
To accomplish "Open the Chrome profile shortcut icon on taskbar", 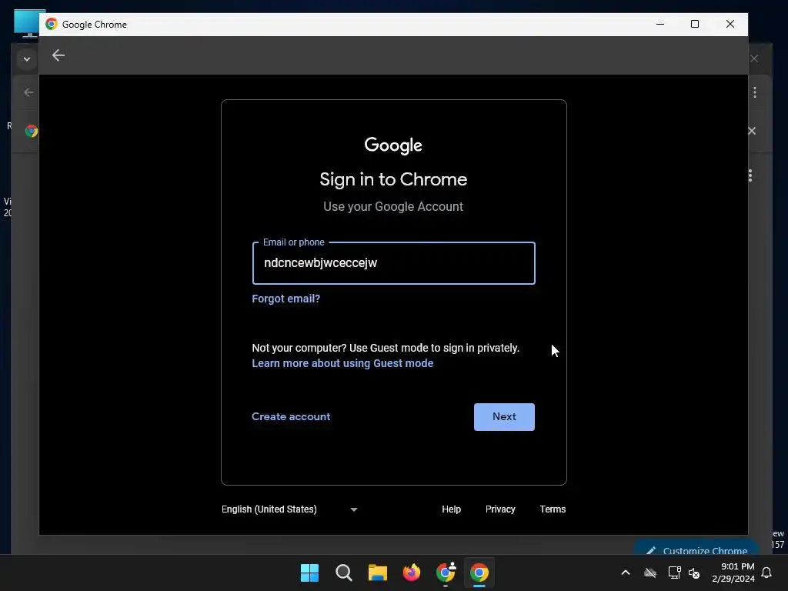I will [x=446, y=573].
